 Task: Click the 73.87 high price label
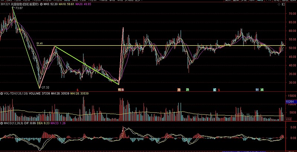coord(19,8)
